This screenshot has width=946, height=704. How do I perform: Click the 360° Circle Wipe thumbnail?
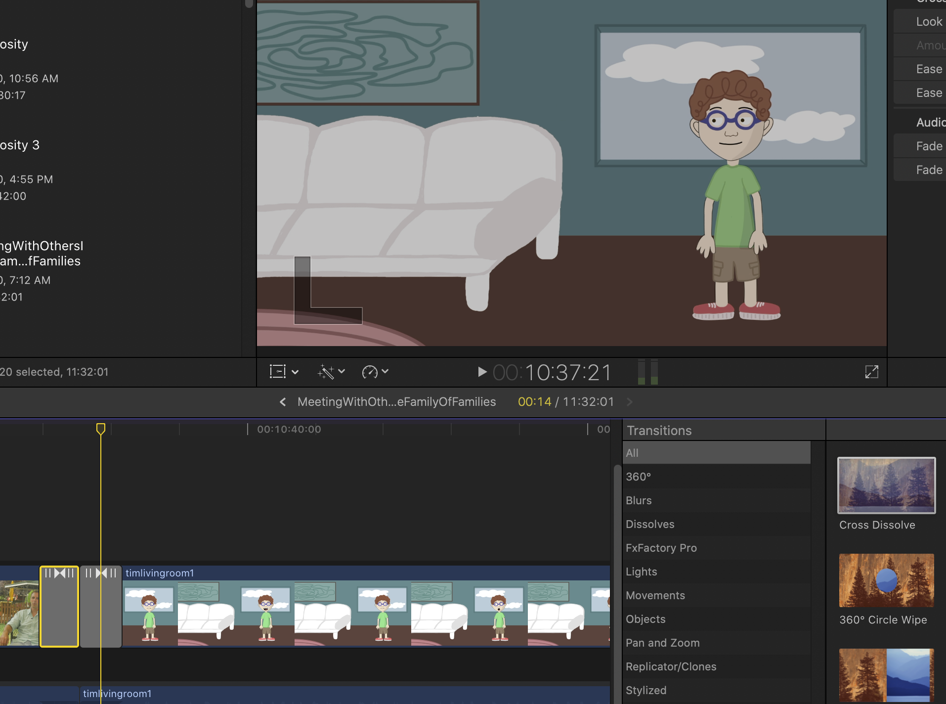(886, 580)
